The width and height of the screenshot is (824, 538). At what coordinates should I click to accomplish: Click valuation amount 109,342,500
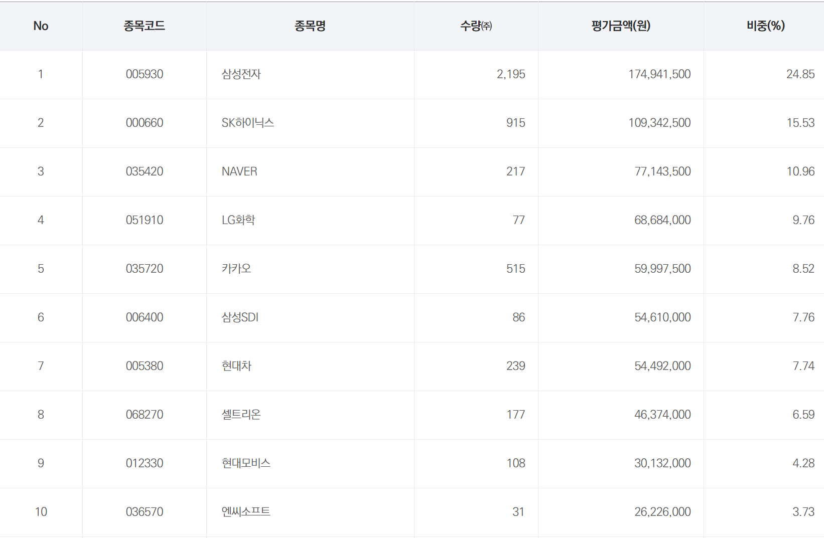point(659,123)
